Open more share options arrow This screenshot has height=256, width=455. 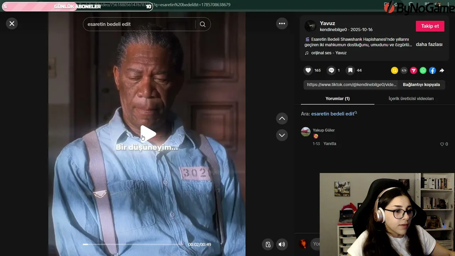point(442,70)
